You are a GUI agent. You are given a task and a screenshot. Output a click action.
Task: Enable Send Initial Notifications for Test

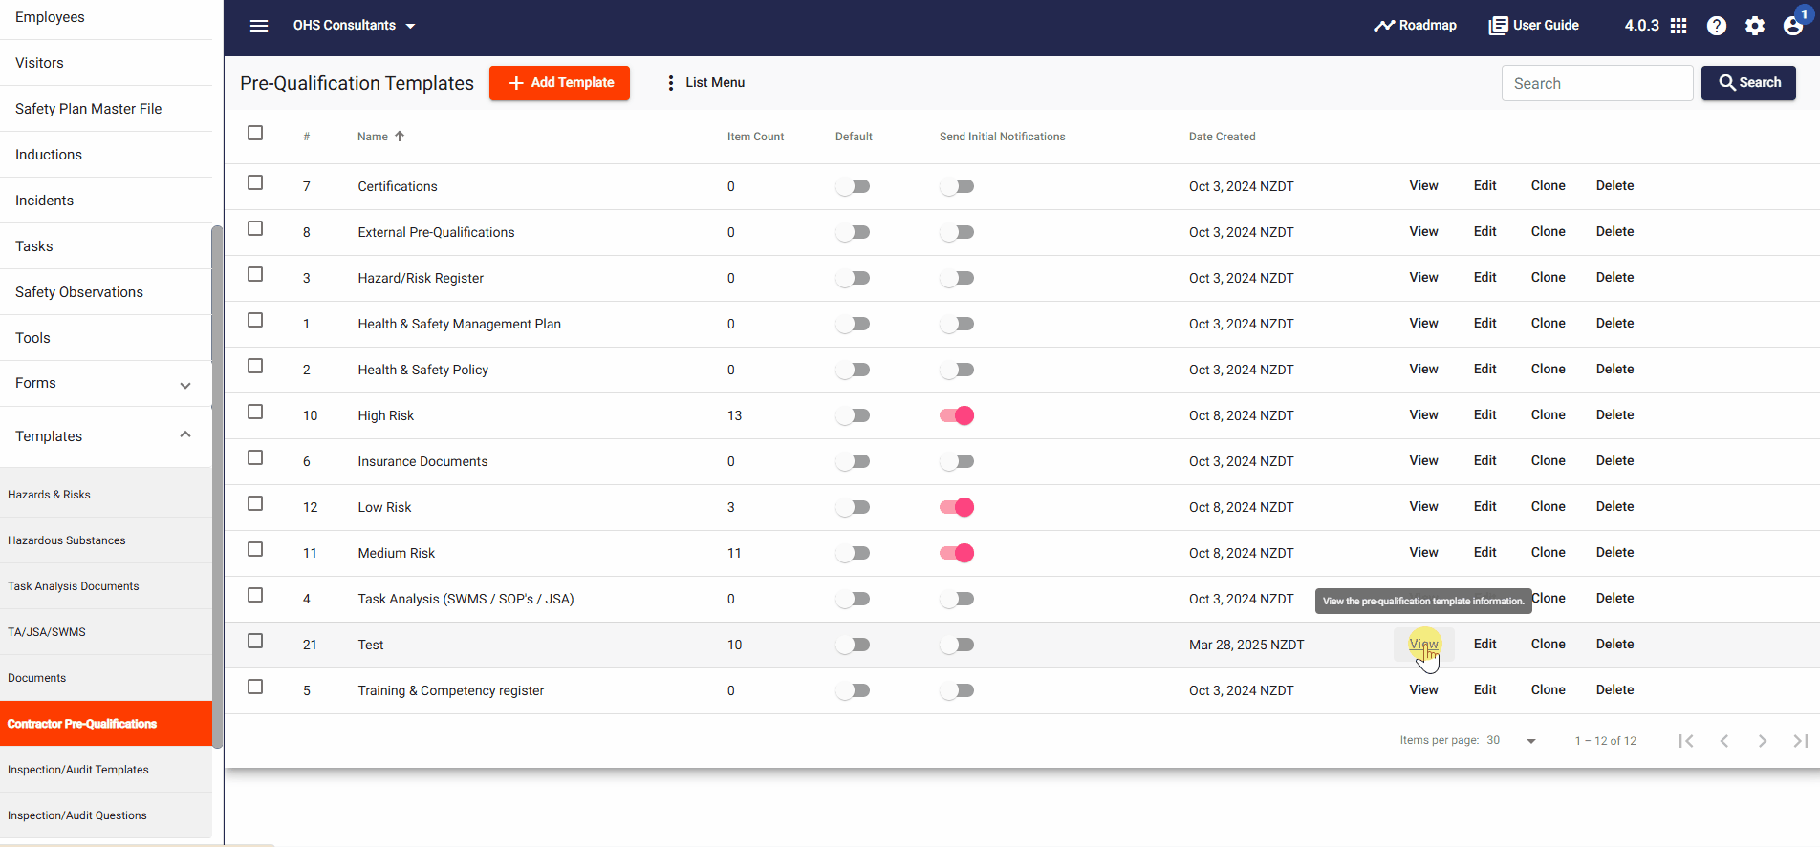pos(957,645)
